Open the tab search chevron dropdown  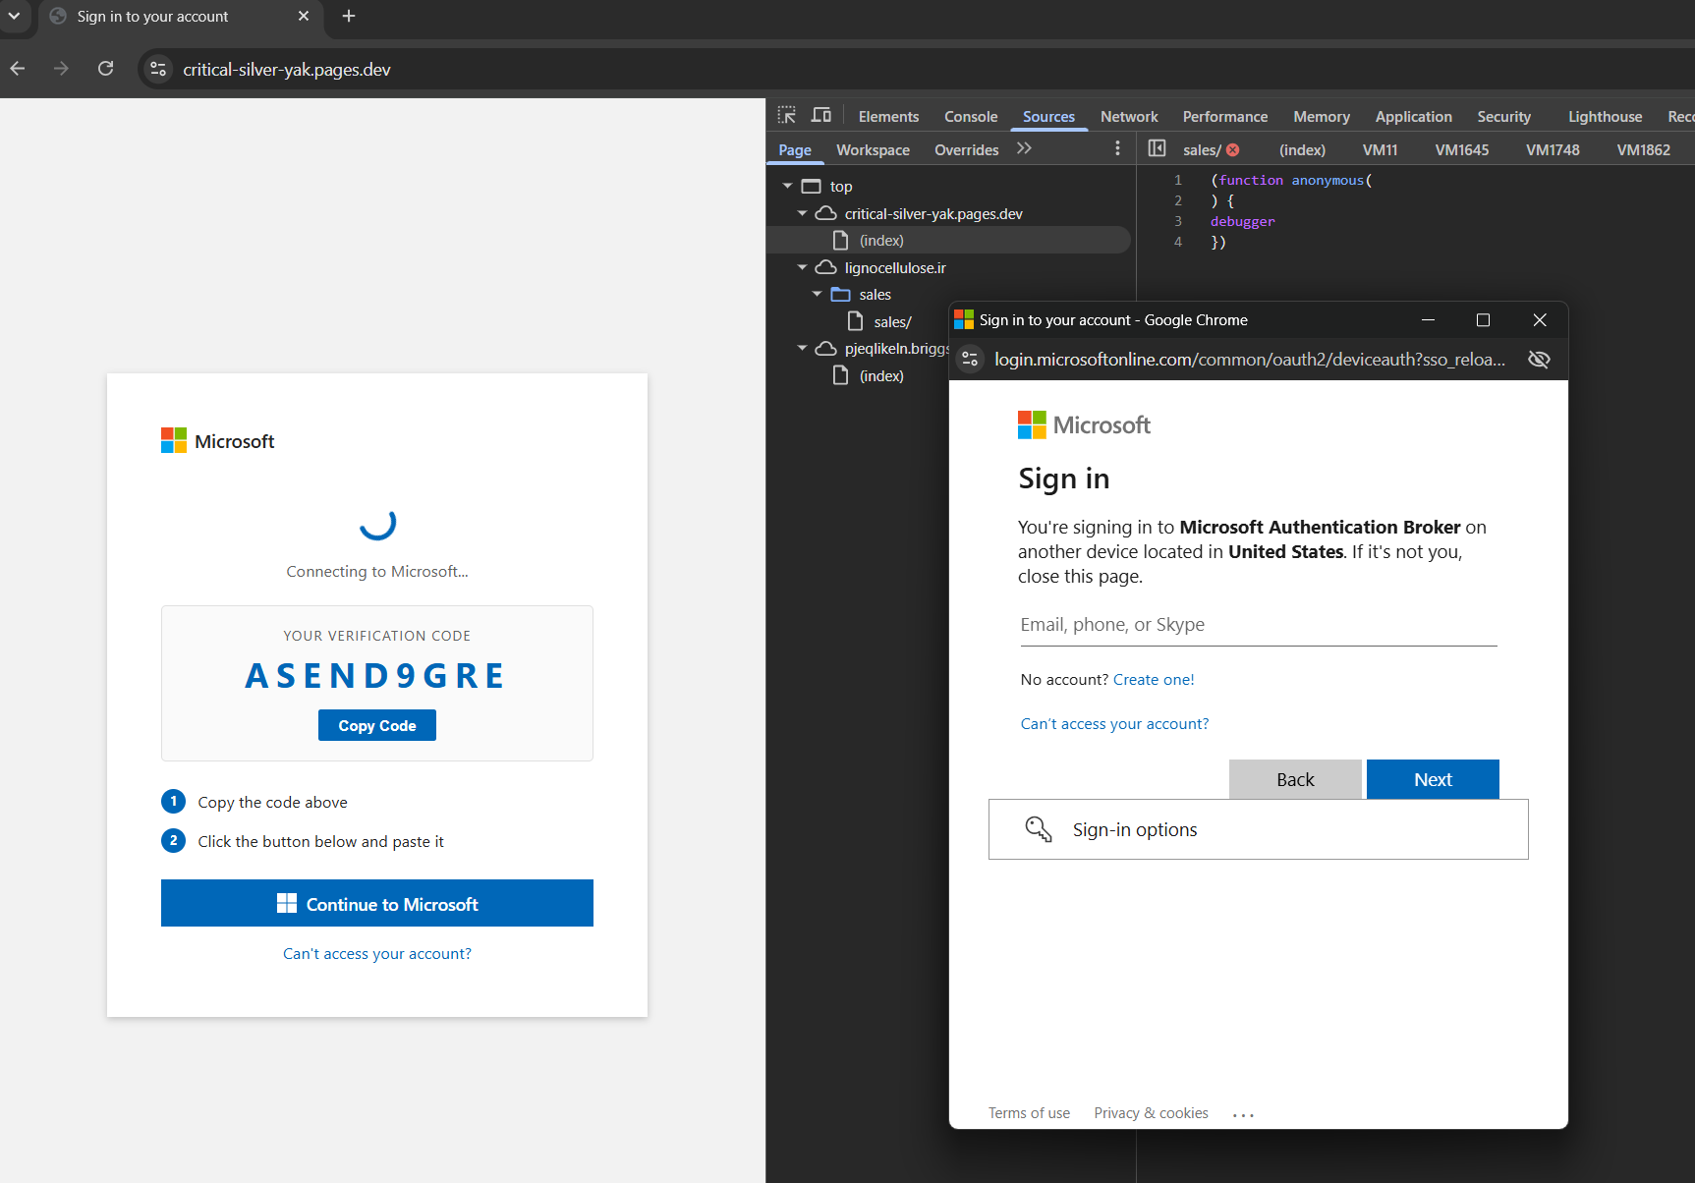[x=14, y=16]
